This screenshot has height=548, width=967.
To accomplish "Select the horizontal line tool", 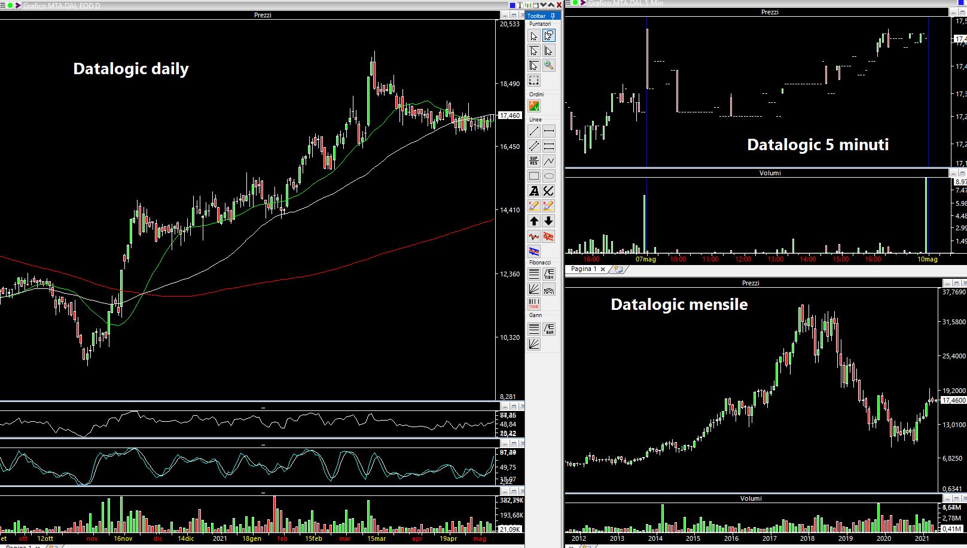I will click(x=548, y=131).
